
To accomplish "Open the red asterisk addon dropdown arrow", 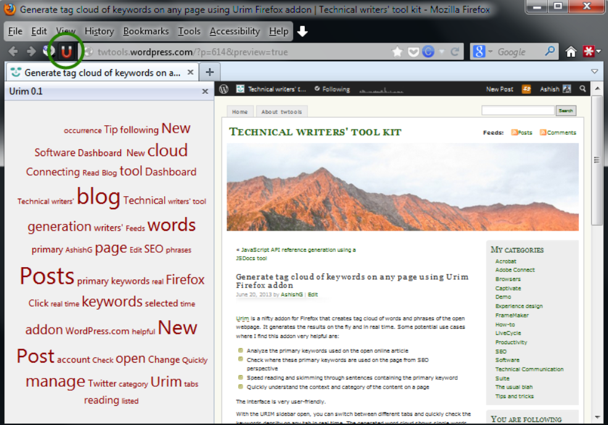I will [599, 52].
